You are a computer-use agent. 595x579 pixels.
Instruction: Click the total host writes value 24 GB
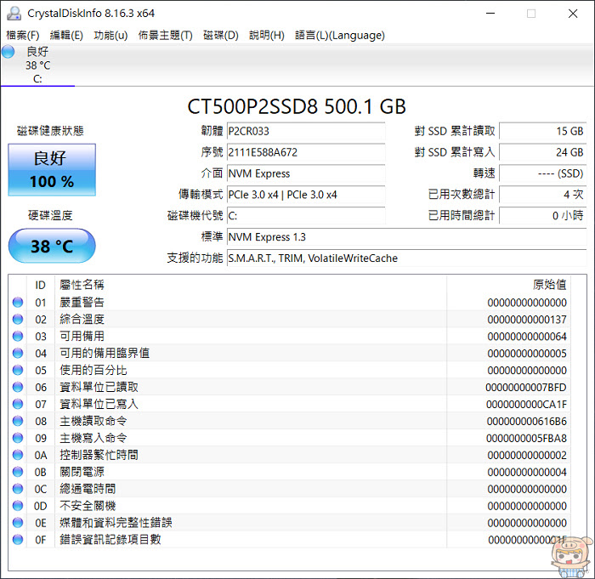(543, 153)
